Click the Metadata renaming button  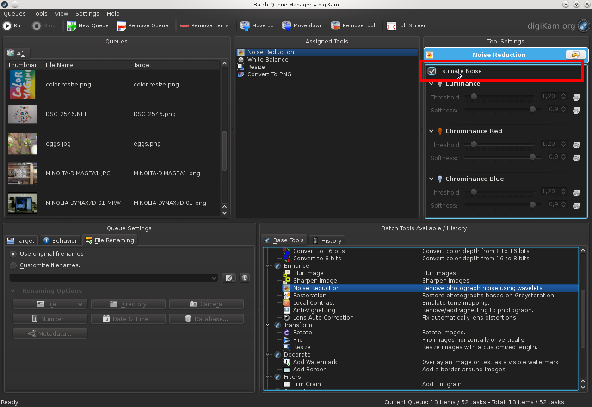(50, 333)
